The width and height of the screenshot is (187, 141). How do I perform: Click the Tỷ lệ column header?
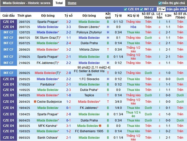118,16
